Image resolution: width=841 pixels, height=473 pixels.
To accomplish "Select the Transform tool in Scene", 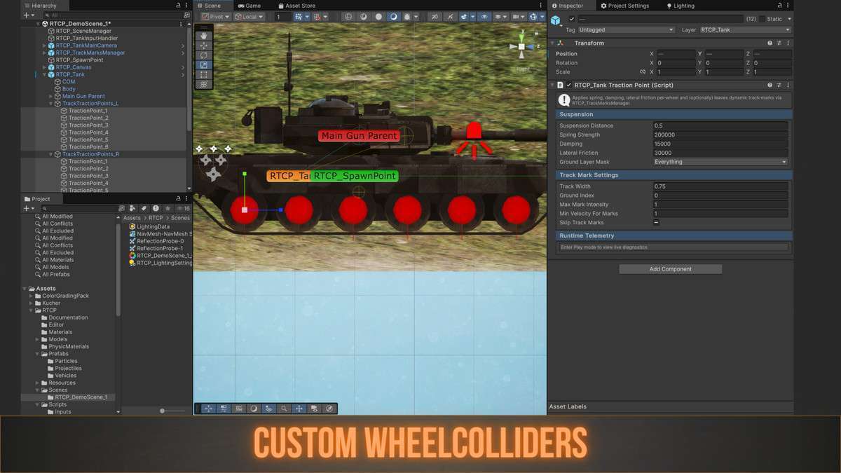I will tap(204, 84).
